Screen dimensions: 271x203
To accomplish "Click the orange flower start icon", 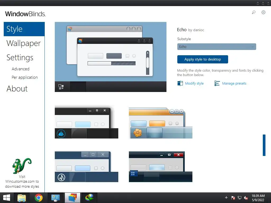I will click(x=138, y=133).
